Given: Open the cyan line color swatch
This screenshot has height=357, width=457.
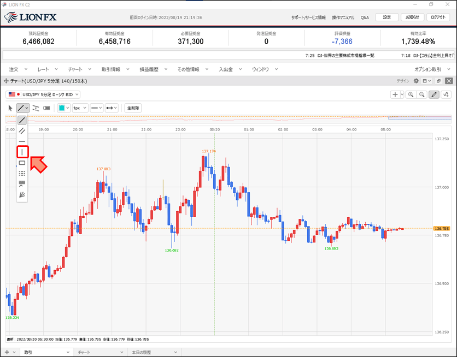Looking at the screenshot, I should [64, 108].
